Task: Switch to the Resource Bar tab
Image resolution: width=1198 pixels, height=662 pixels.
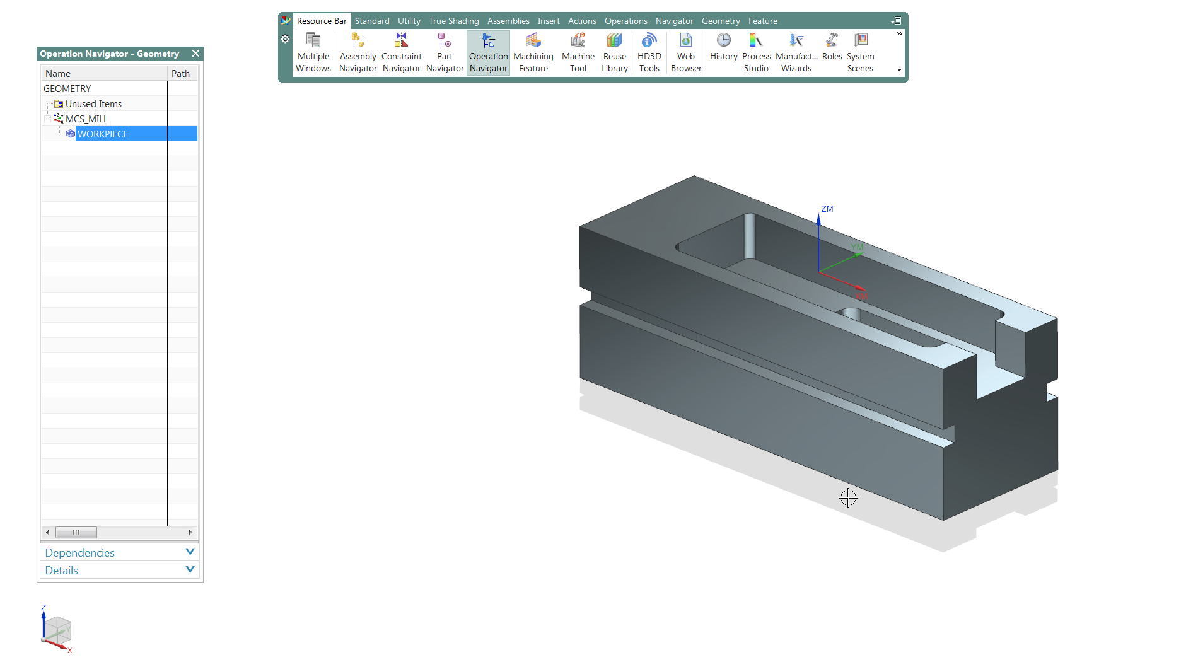Action: coord(322,21)
